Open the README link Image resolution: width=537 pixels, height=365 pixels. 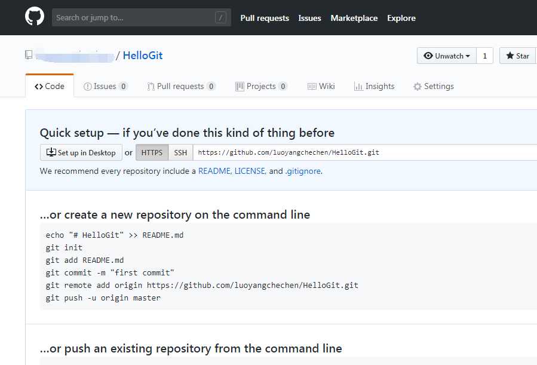(x=214, y=171)
